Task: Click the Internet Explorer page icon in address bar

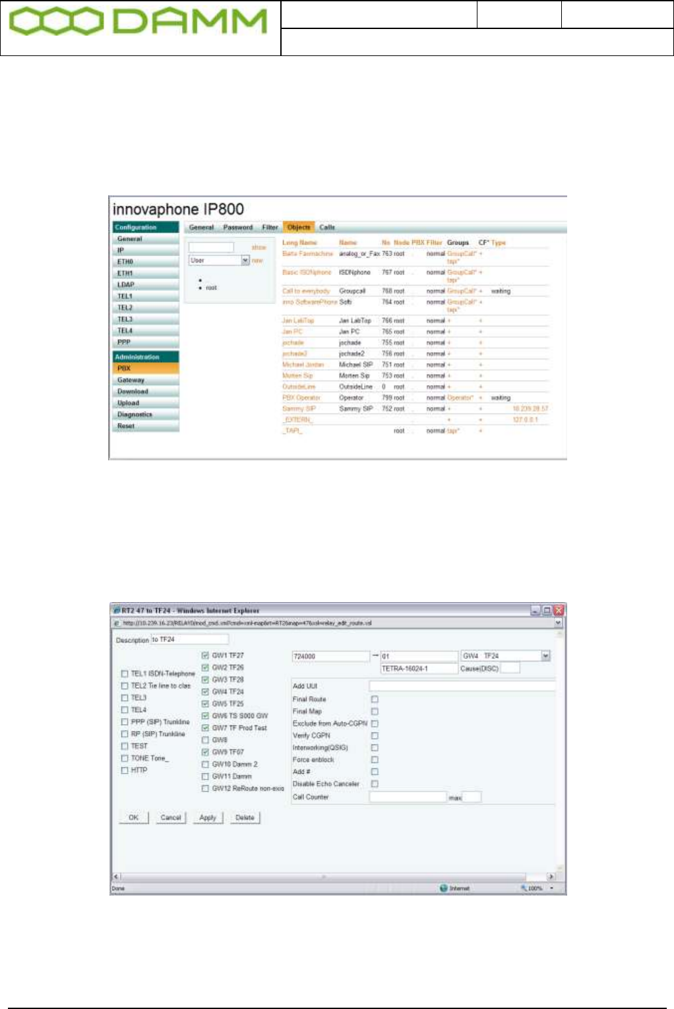Action: click(x=117, y=623)
